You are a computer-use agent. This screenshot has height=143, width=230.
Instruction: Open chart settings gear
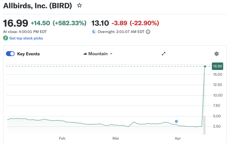point(217,54)
